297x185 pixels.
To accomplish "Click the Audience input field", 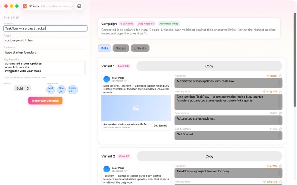I will [45, 52].
